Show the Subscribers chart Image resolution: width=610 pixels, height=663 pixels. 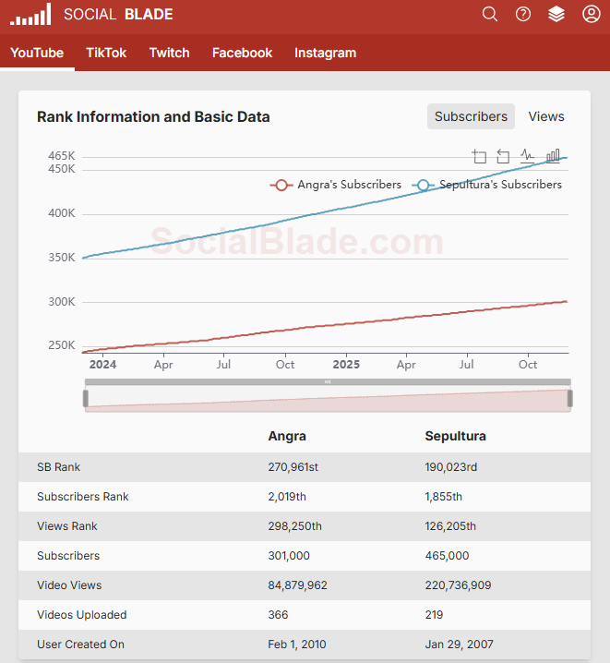click(x=471, y=116)
